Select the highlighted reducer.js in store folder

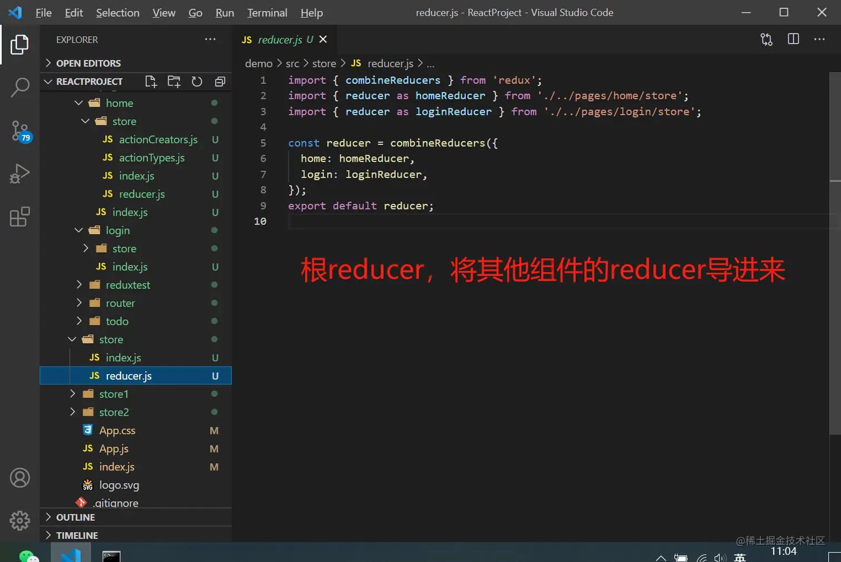click(x=136, y=376)
